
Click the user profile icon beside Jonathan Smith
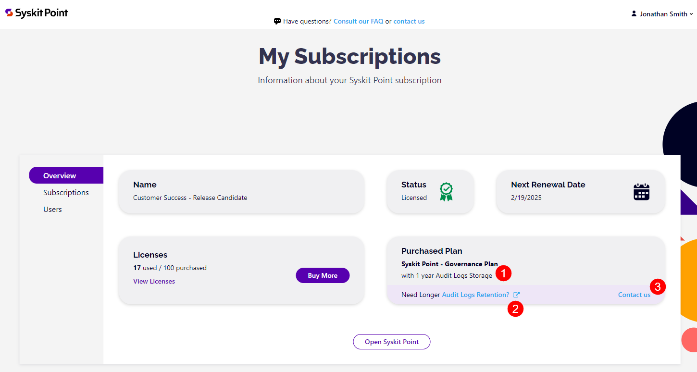pyautogui.click(x=634, y=13)
